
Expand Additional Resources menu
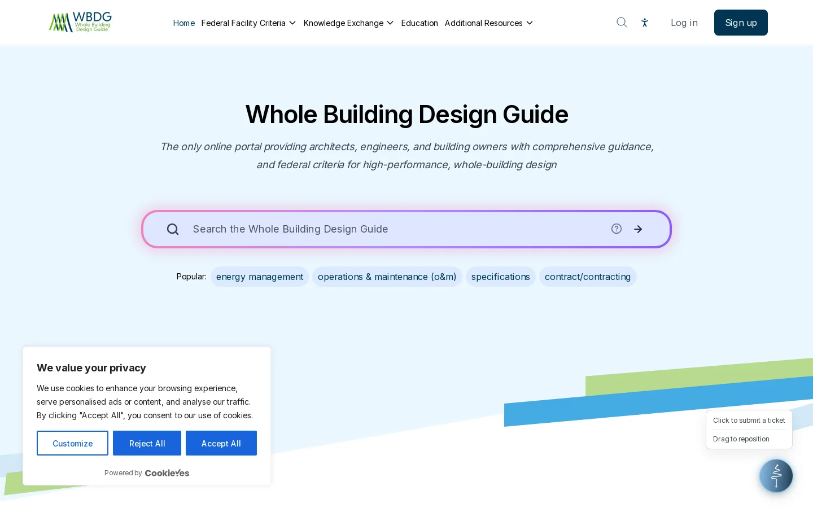pyautogui.click(x=489, y=23)
